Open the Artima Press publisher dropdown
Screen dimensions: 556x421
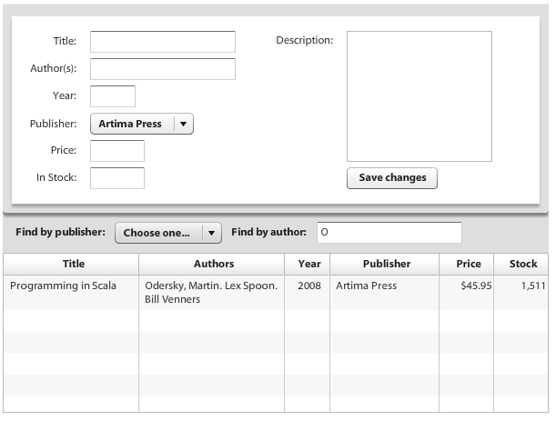click(x=142, y=124)
